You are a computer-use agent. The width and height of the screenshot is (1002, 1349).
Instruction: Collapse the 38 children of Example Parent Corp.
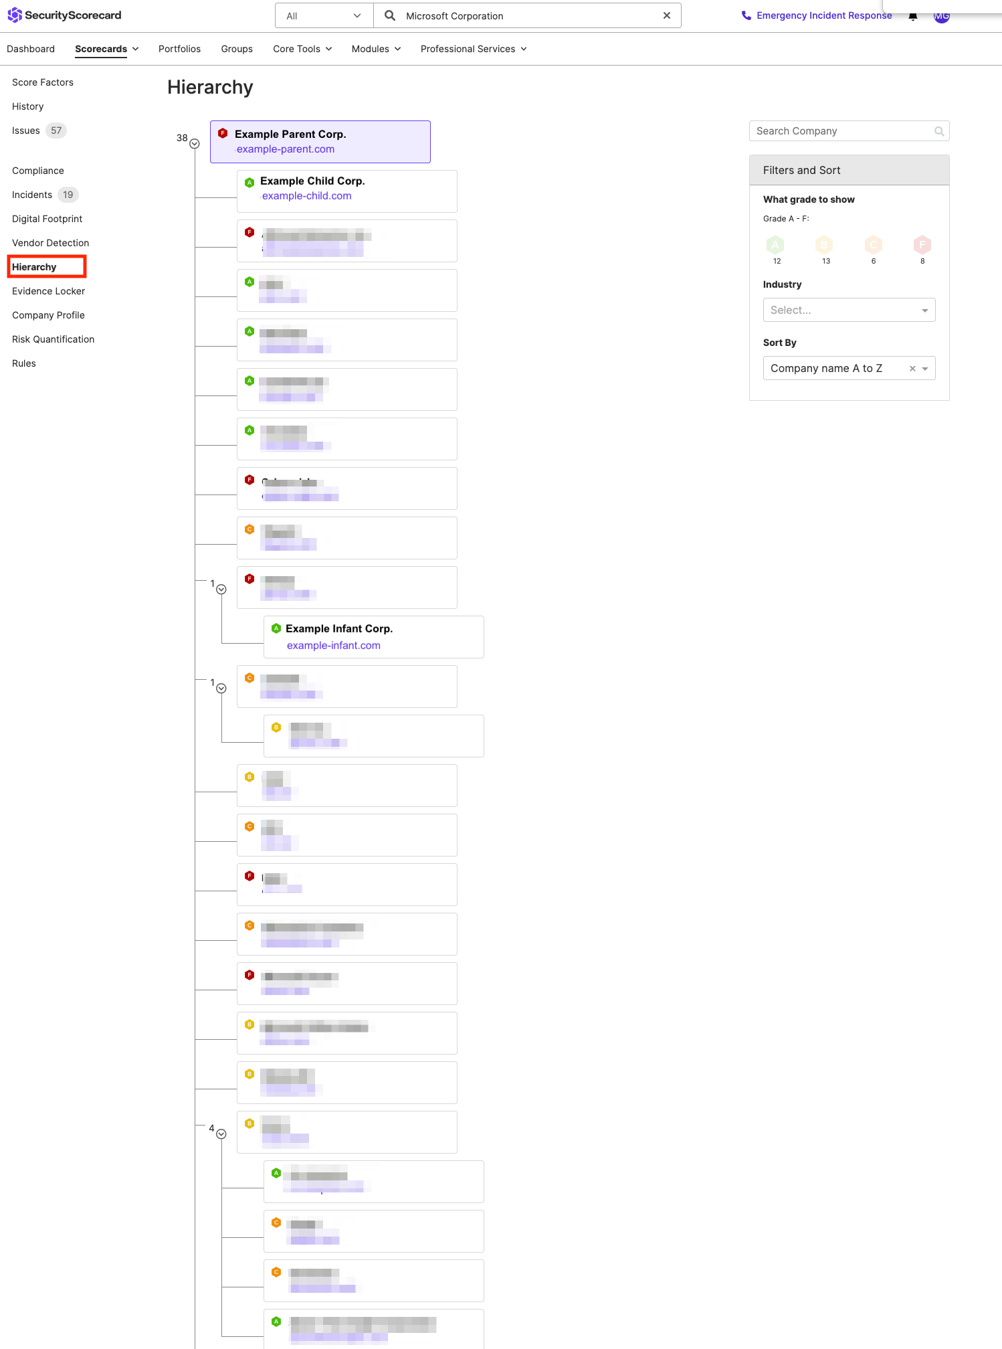point(195,144)
